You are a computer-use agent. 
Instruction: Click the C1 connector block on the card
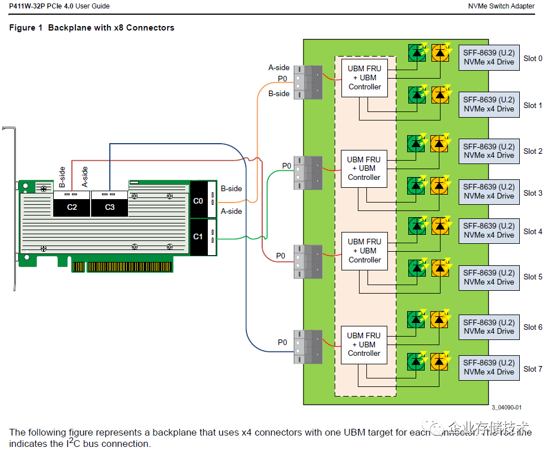coord(203,237)
